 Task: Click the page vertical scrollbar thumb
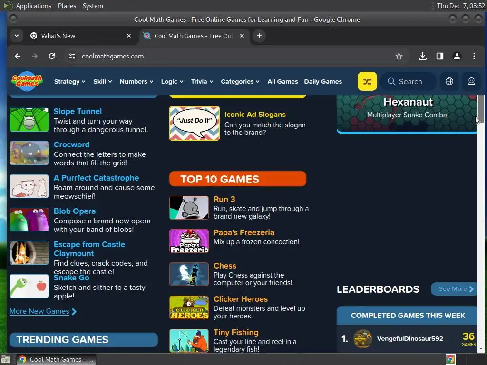pos(481,109)
